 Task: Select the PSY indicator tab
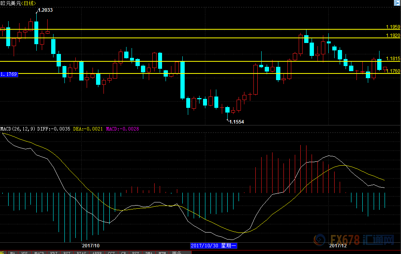(x=135, y=252)
